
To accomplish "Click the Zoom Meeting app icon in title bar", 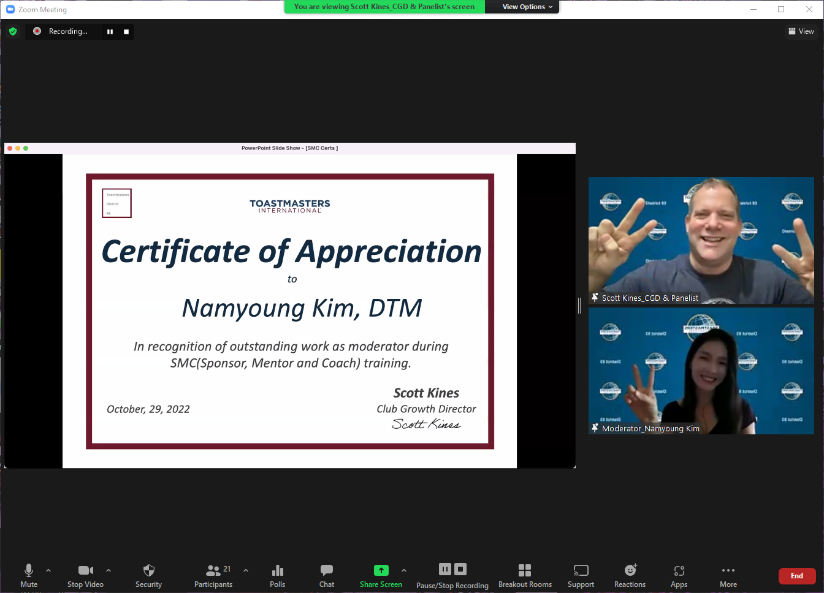I will [x=10, y=9].
